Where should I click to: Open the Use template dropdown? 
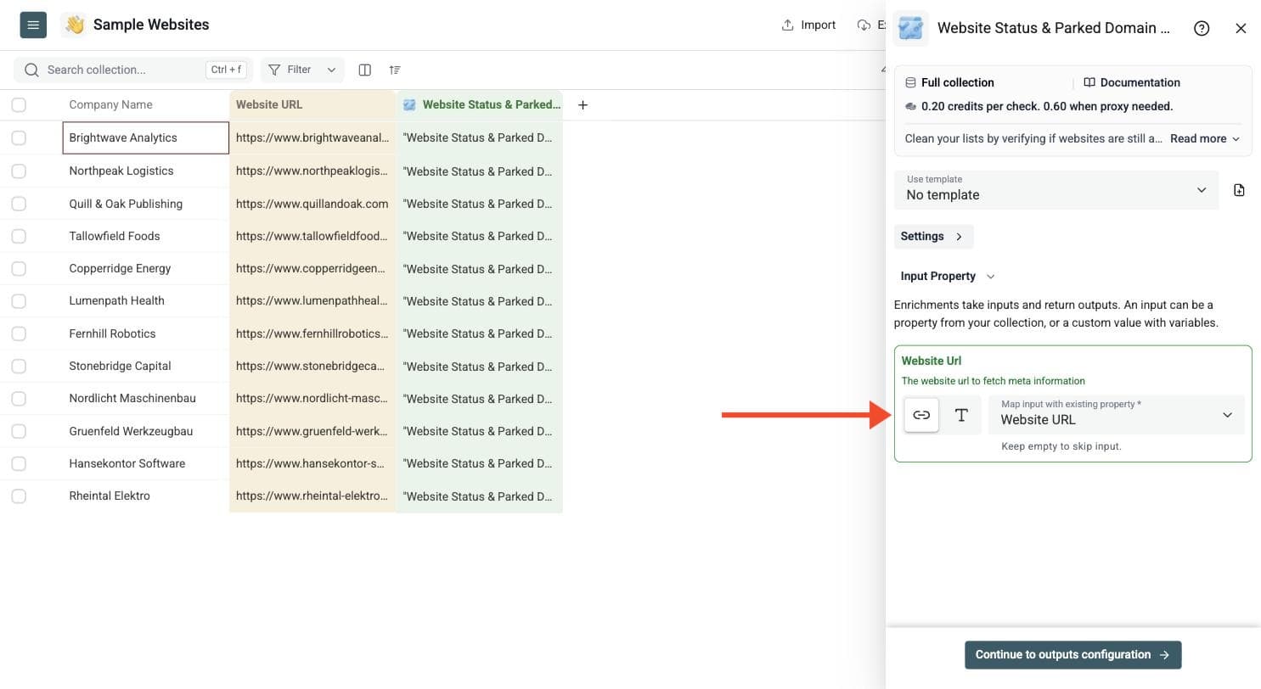click(1056, 189)
